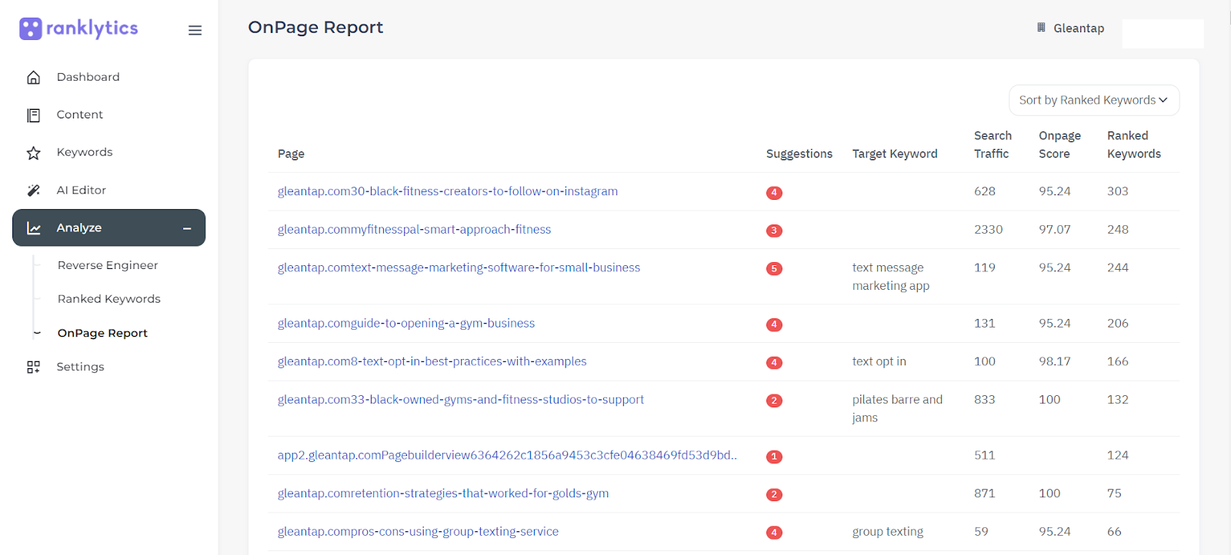Click the 2 suggestions badge for retention-strategies row
1231x555 pixels.
(x=774, y=494)
